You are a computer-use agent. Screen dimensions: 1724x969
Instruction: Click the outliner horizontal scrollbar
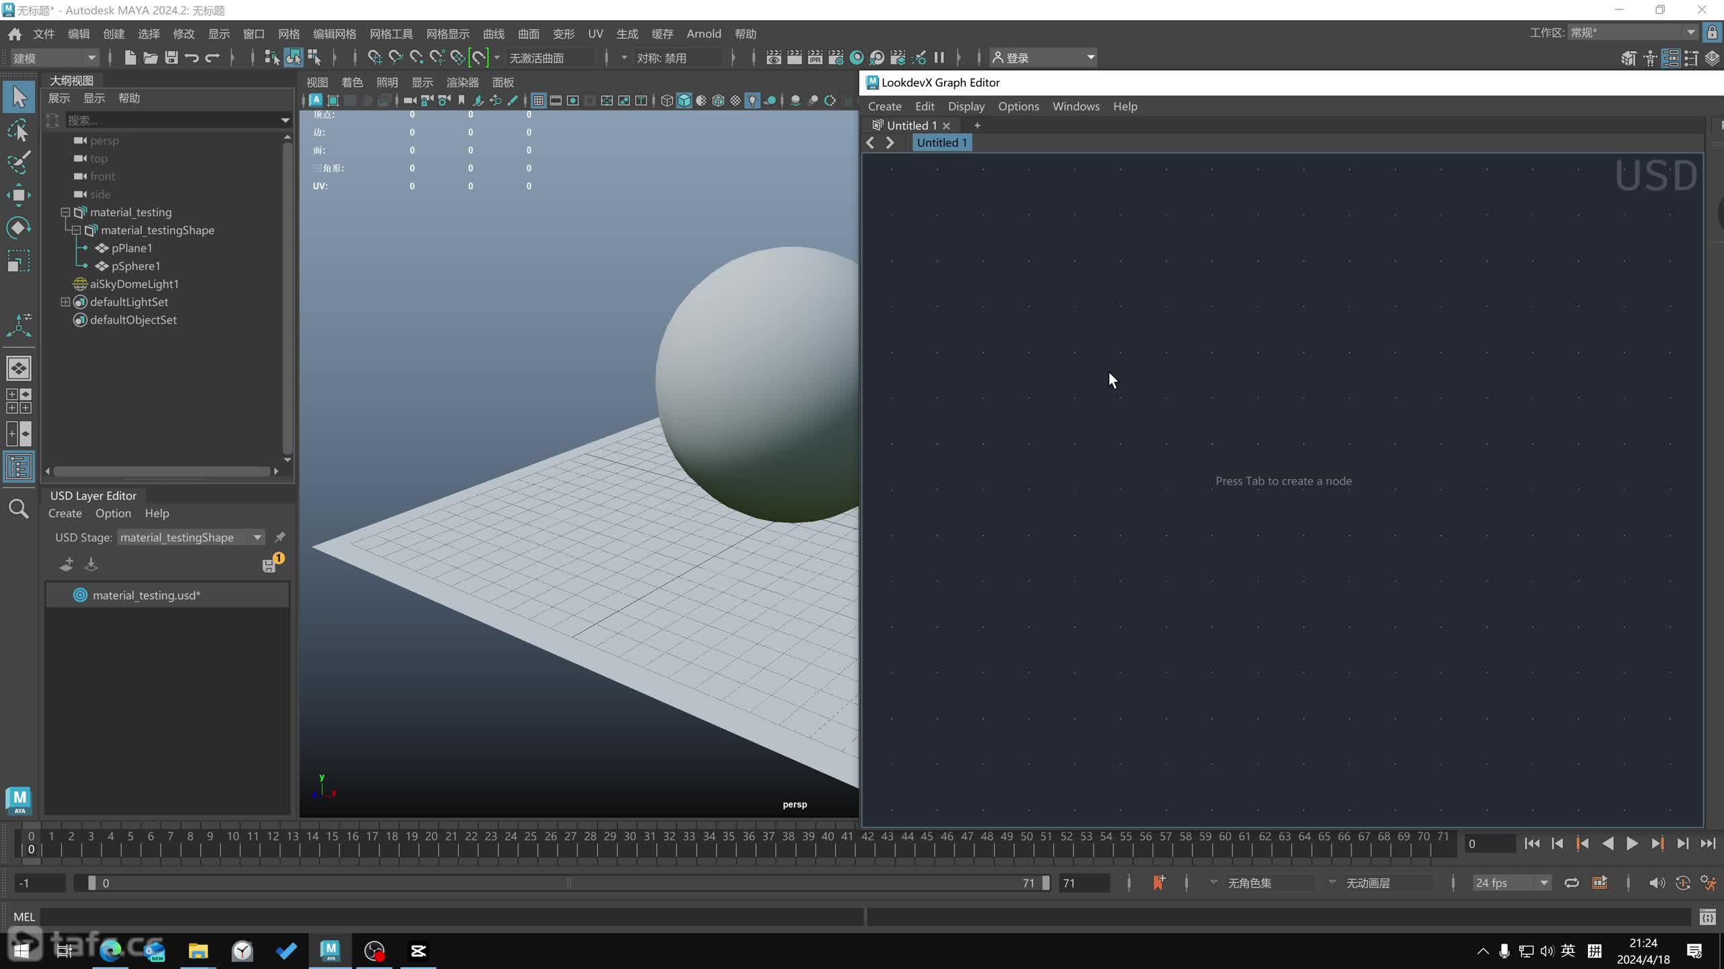[x=162, y=471]
